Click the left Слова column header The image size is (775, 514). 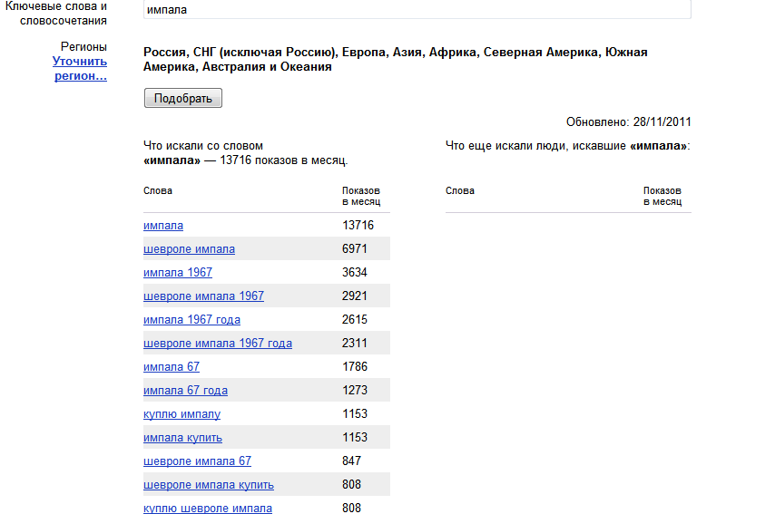[158, 190]
